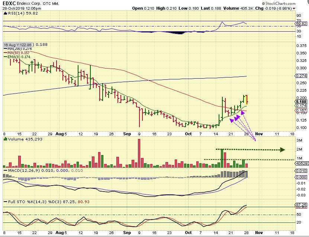The height and width of the screenshot is (237, 309).
Task: Click the 0.157 MA(50) price axis tag
Action: [301, 111]
